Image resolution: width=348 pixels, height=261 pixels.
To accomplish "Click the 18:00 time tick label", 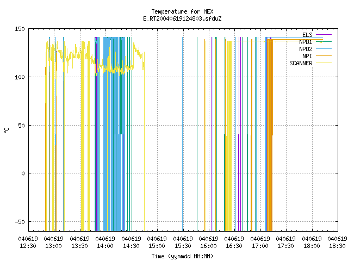I will (x=312, y=246).
